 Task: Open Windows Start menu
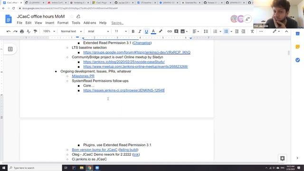tap(4, 168)
